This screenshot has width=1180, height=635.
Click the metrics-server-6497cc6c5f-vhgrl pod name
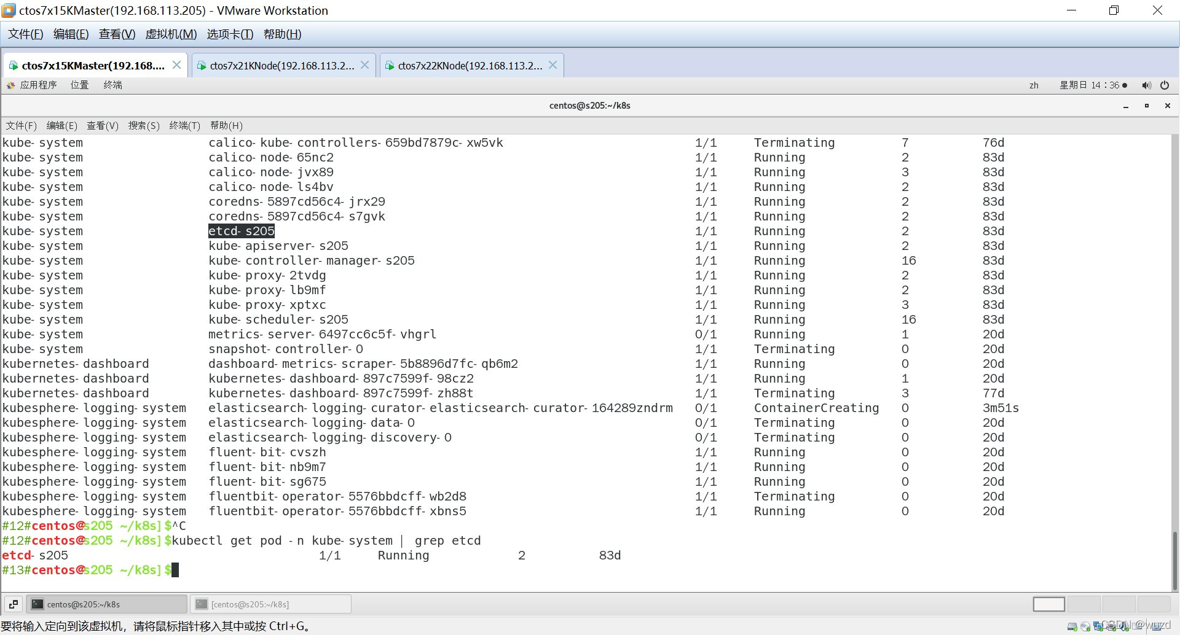[322, 335]
